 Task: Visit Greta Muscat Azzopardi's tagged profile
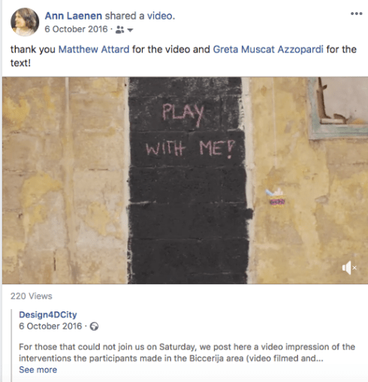pyautogui.click(x=268, y=50)
